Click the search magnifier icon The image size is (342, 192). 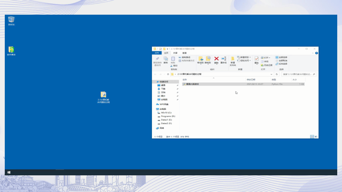coord(314,74)
